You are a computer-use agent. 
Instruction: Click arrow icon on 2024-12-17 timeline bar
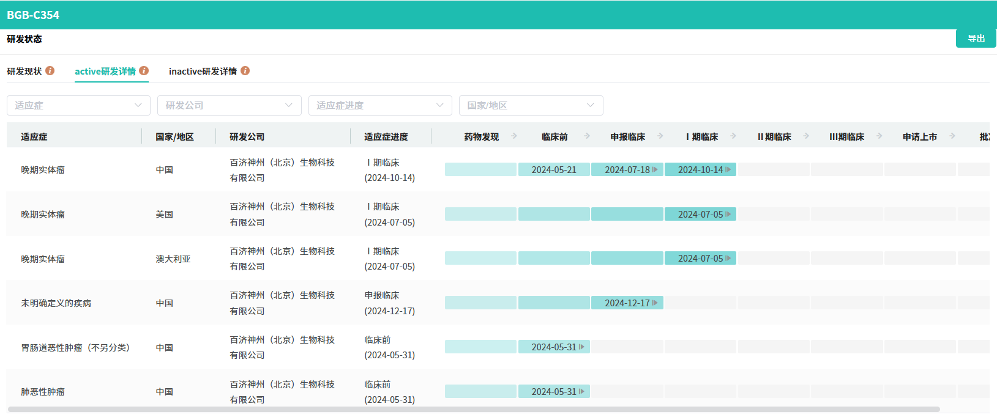tap(655, 303)
